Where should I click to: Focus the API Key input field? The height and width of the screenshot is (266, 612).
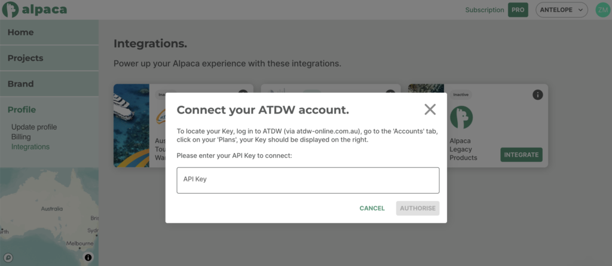click(308, 180)
